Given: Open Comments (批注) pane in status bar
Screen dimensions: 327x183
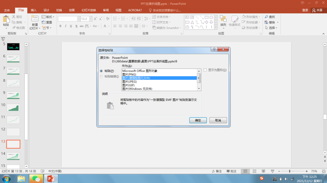Looking at the screenshot, I should coord(232,171).
